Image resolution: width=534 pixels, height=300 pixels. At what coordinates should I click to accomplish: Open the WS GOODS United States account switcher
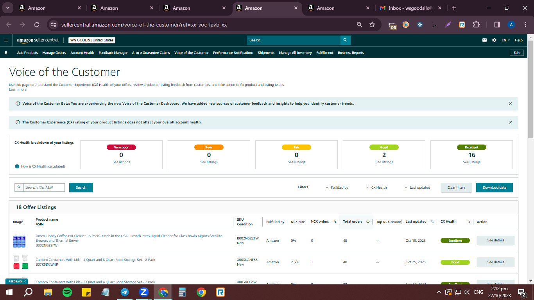pyautogui.click(x=92, y=40)
